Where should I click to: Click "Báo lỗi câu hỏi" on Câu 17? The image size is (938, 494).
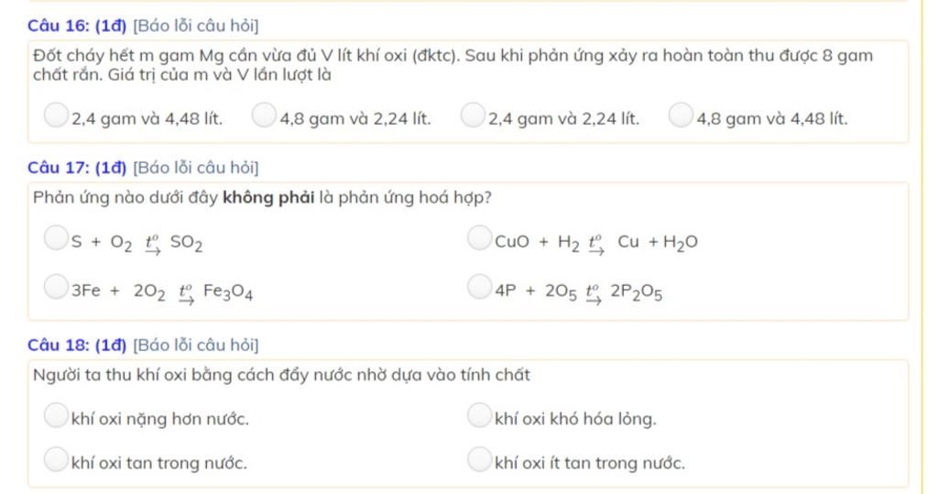tap(195, 168)
